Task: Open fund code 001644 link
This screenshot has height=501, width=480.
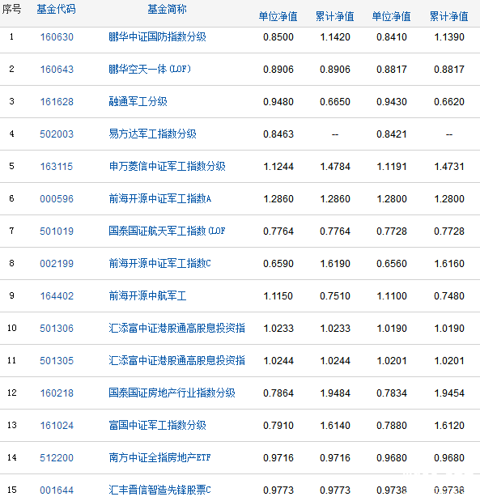Action: tap(57, 490)
